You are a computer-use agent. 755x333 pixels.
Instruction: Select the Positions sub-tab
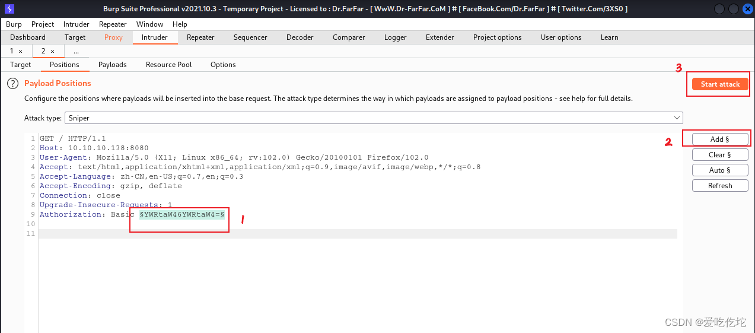tap(65, 65)
